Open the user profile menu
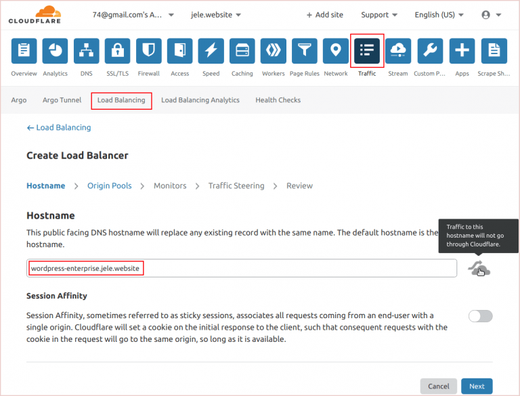The image size is (520, 396). coord(491,15)
